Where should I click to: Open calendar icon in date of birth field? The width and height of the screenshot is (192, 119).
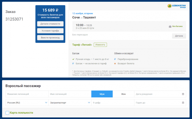[x=183, y=94]
